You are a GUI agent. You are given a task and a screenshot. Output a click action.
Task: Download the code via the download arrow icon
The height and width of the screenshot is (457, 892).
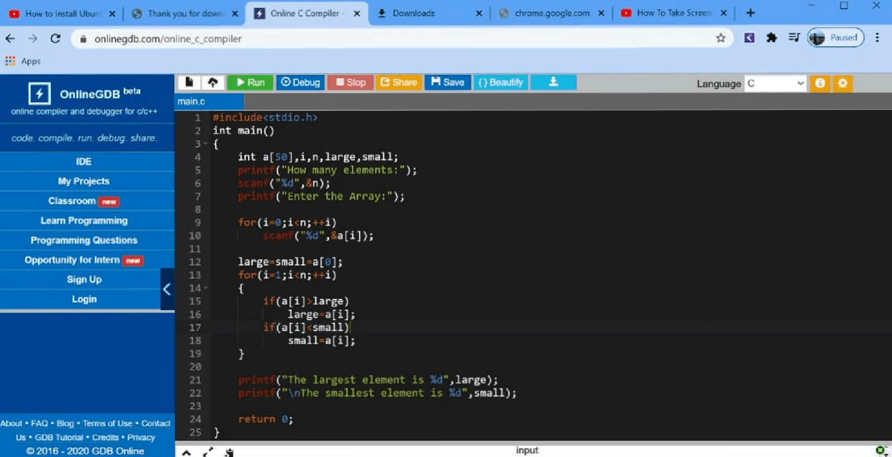[x=553, y=82]
